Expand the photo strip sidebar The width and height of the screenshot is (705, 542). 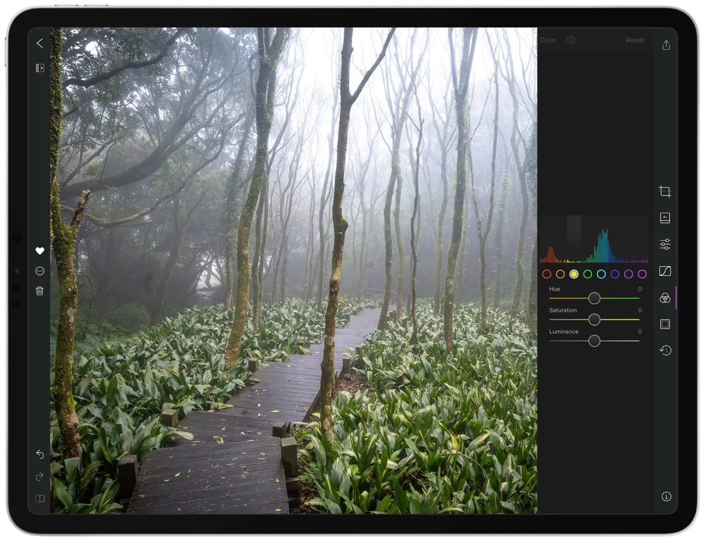[40, 68]
